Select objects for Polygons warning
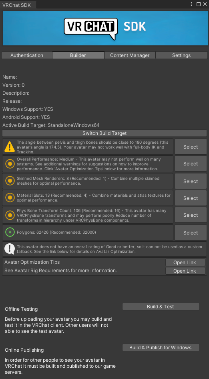The width and height of the screenshot is (209, 379). tap(191, 232)
